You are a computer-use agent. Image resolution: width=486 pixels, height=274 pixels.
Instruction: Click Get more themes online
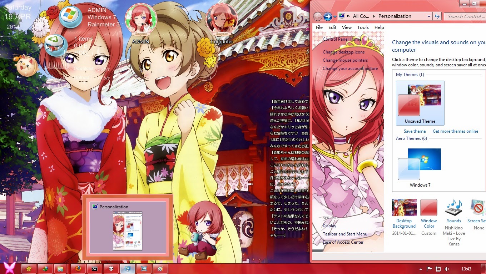click(455, 131)
